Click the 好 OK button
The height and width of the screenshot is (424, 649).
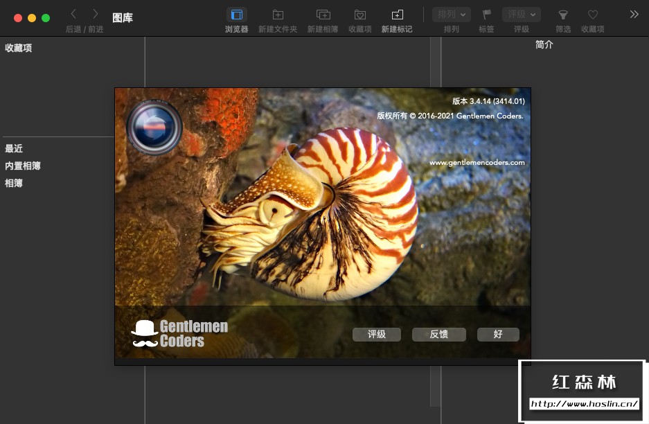coord(498,335)
